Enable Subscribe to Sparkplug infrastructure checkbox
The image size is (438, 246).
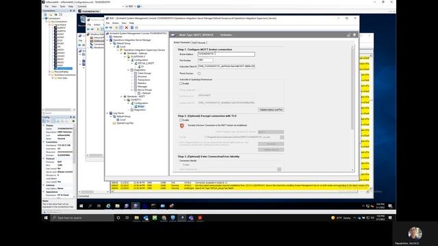click(181, 83)
